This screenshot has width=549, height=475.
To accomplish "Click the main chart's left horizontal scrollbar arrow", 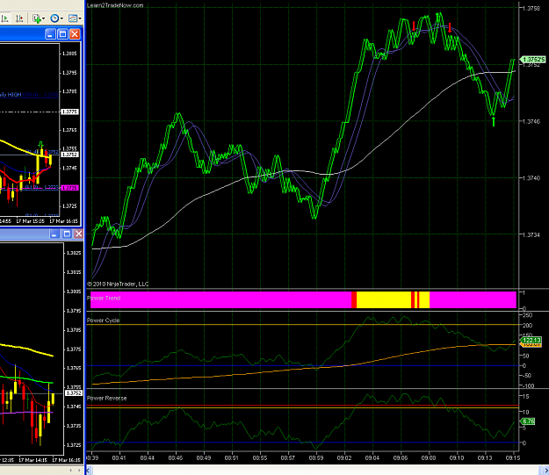I will click(x=89, y=470).
